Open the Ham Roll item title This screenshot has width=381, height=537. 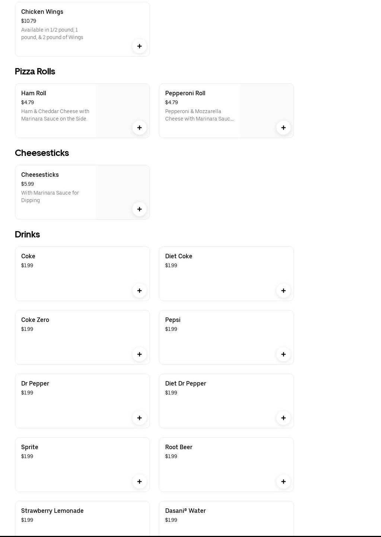[34, 93]
